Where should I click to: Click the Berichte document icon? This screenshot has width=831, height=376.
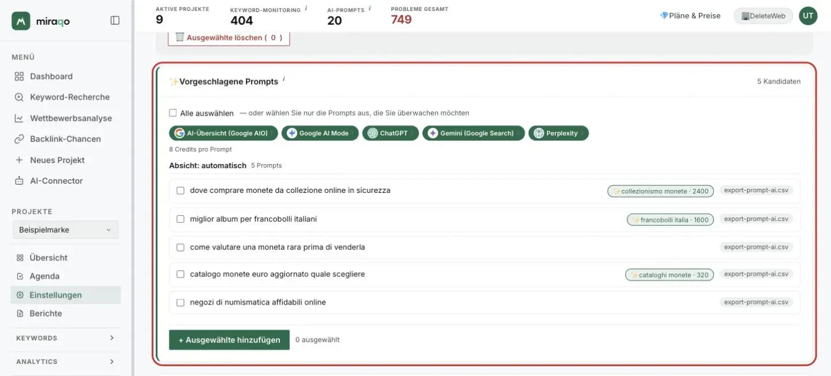point(20,313)
